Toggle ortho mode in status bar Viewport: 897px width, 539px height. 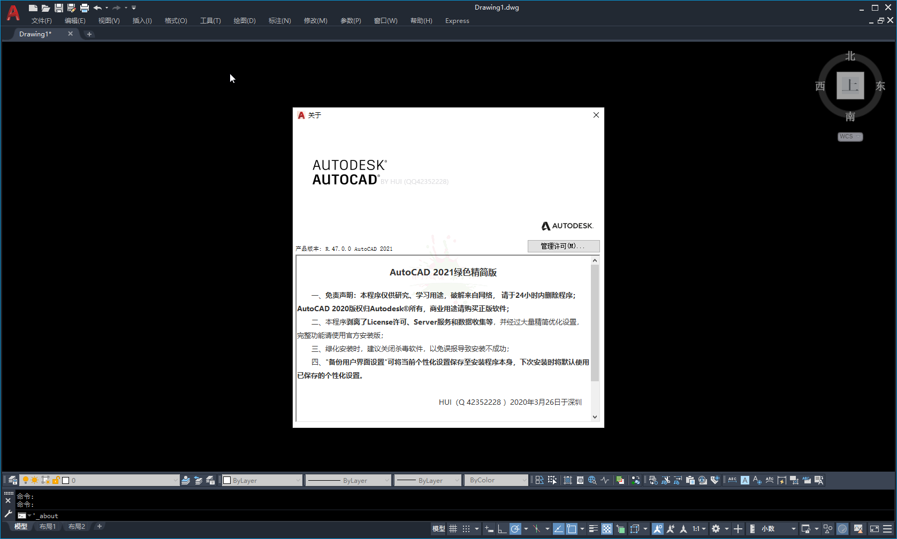pos(502,528)
